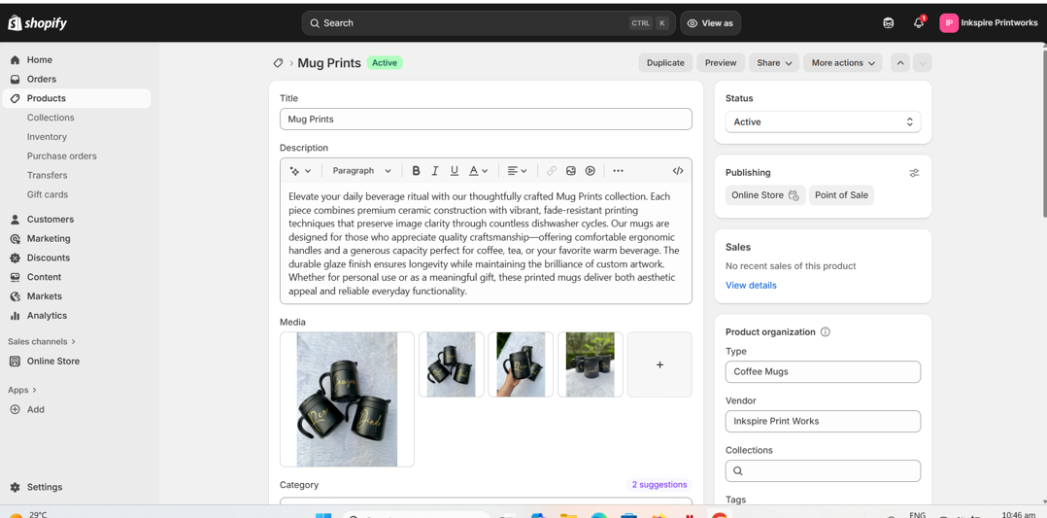Open the notifications bell
This screenshot has width=1047, height=518.
click(x=918, y=23)
